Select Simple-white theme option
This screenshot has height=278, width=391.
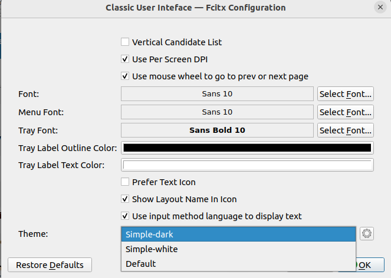tap(238, 249)
